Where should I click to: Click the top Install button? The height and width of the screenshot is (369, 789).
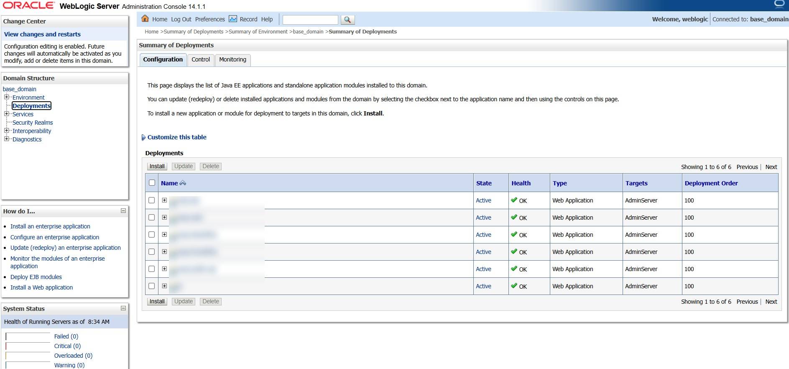coord(157,167)
